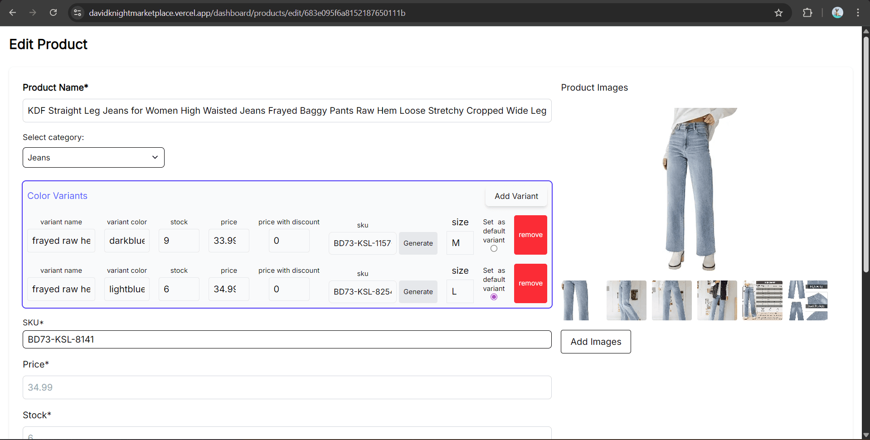The image size is (870, 440).
Task: Click the browser back arrow
Action: pos(13,13)
